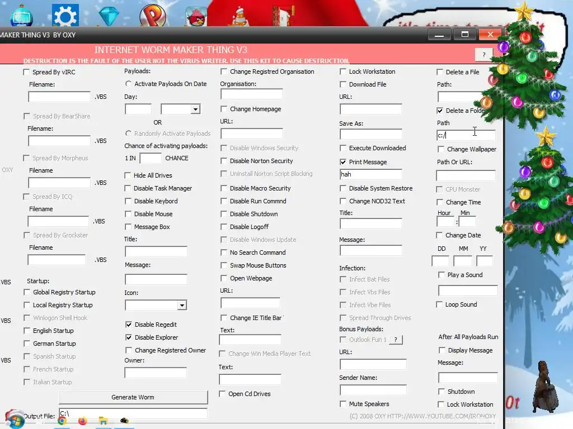The width and height of the screenshot is (573, 429).
Task: Check the German Startup option
Action: tap(27, 344)
